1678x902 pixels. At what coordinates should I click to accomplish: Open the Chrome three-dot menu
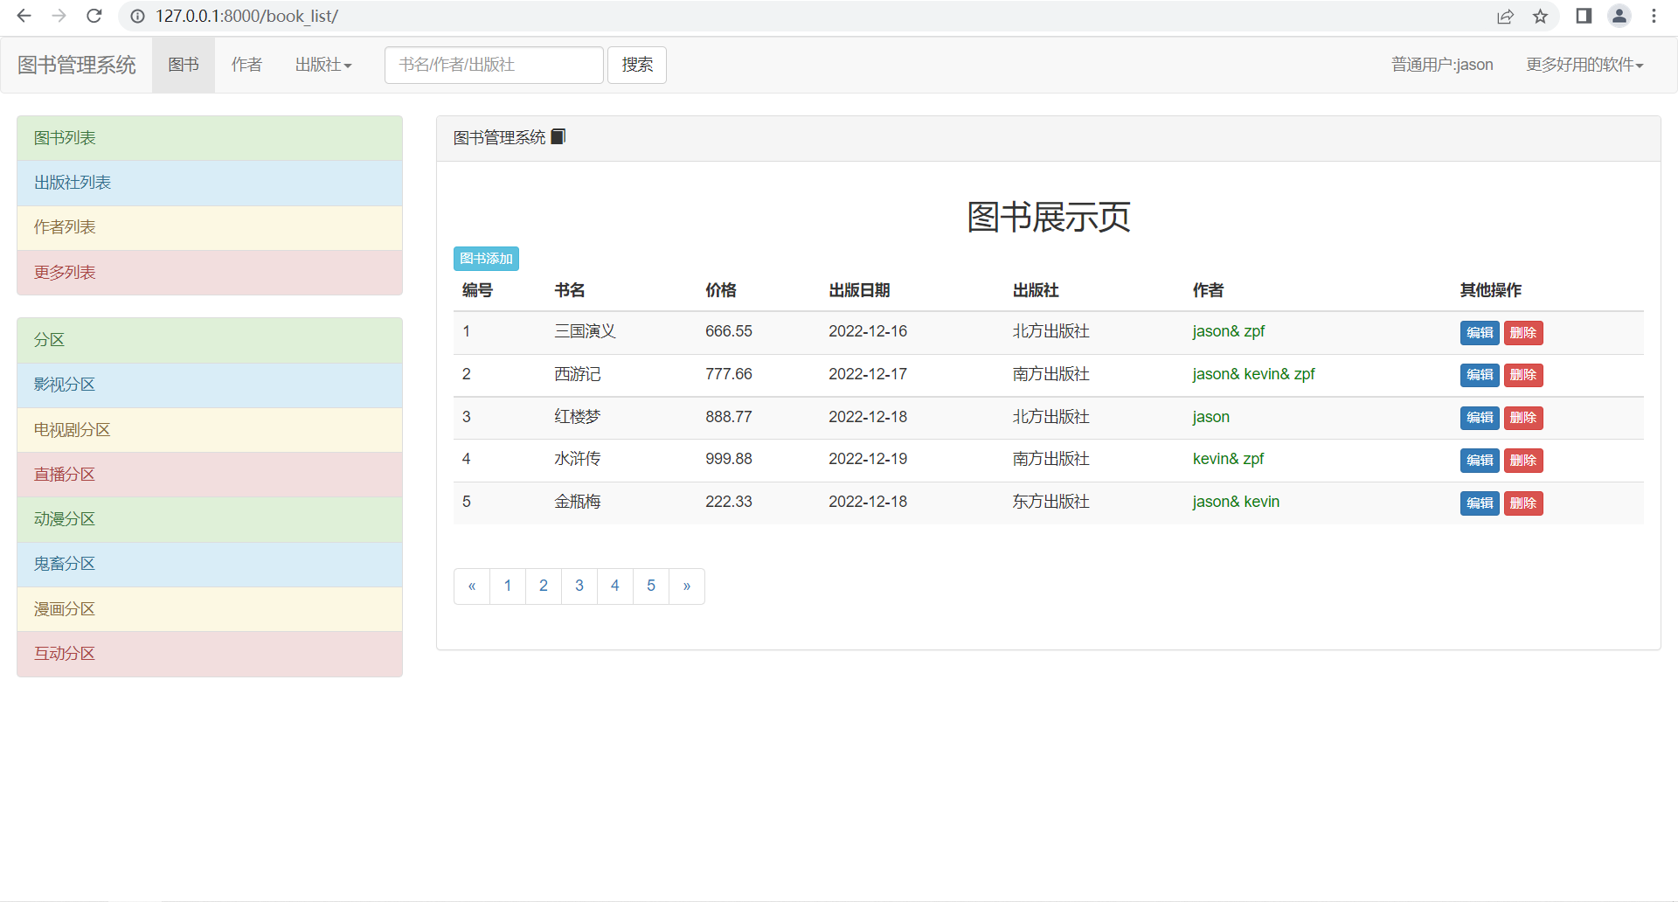(x=1654, y=16)
